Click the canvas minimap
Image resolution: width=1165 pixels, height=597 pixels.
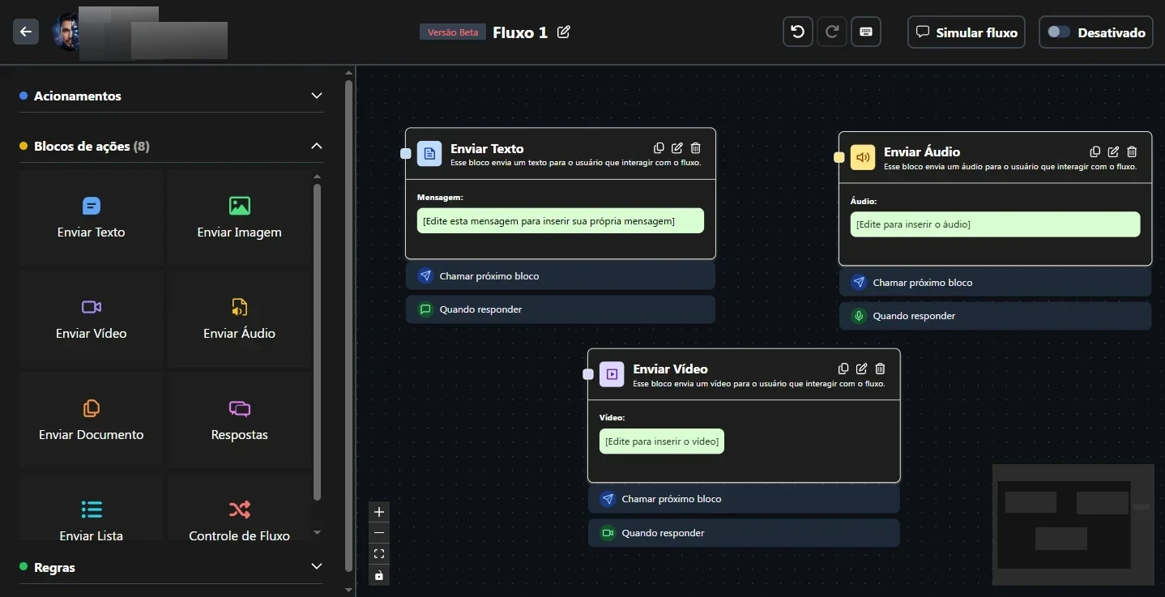click(1073, 525)
